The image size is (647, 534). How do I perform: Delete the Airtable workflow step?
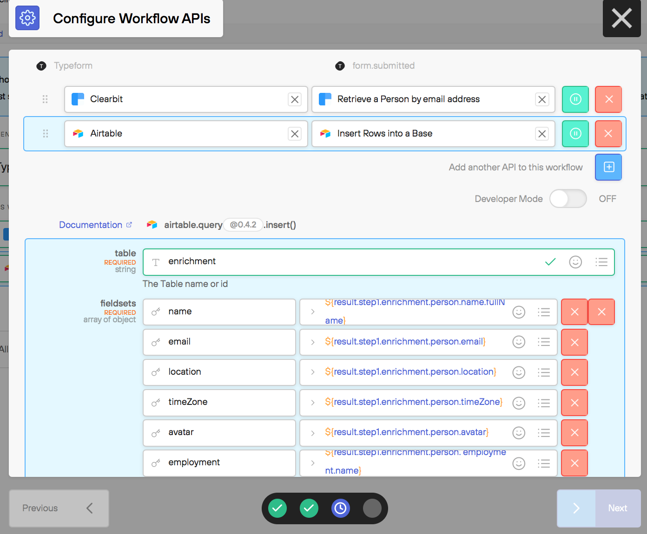tap(608, 134)
